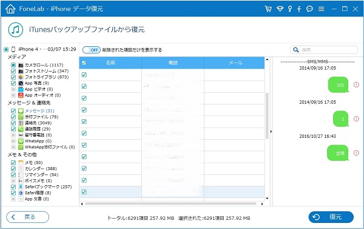The width and height of the screenshot is (364, 229).
Task: Click the フォトライブラリ icon
Action: coord(21,77)
